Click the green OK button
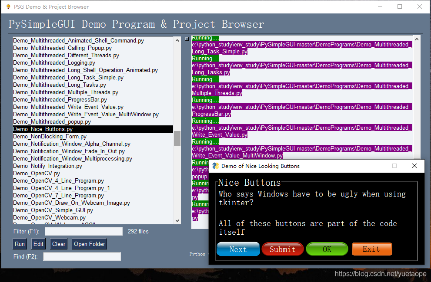Image resolution: width=431 pixels, height=282 pixels. pyautogui.click(x=327, y=249)
